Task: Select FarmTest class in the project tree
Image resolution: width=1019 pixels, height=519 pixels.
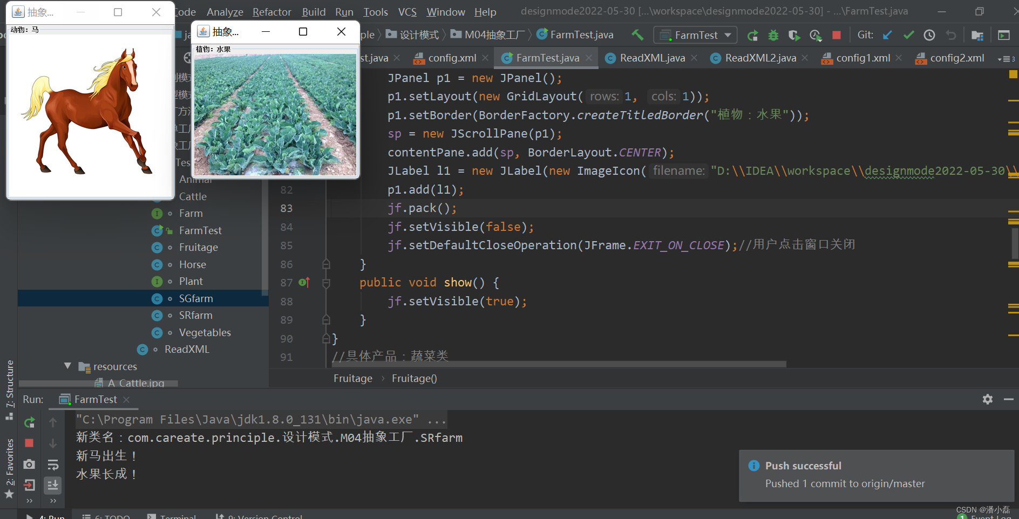Action: coord(200,230)
